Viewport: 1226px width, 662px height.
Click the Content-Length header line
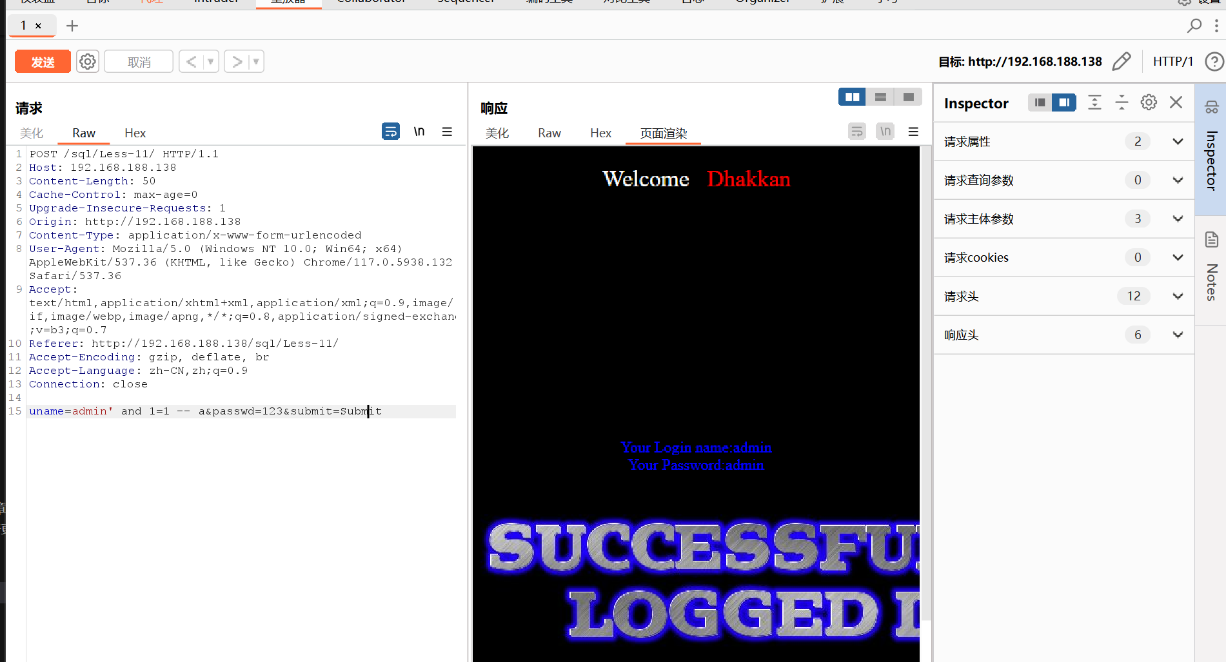point(92,181)
